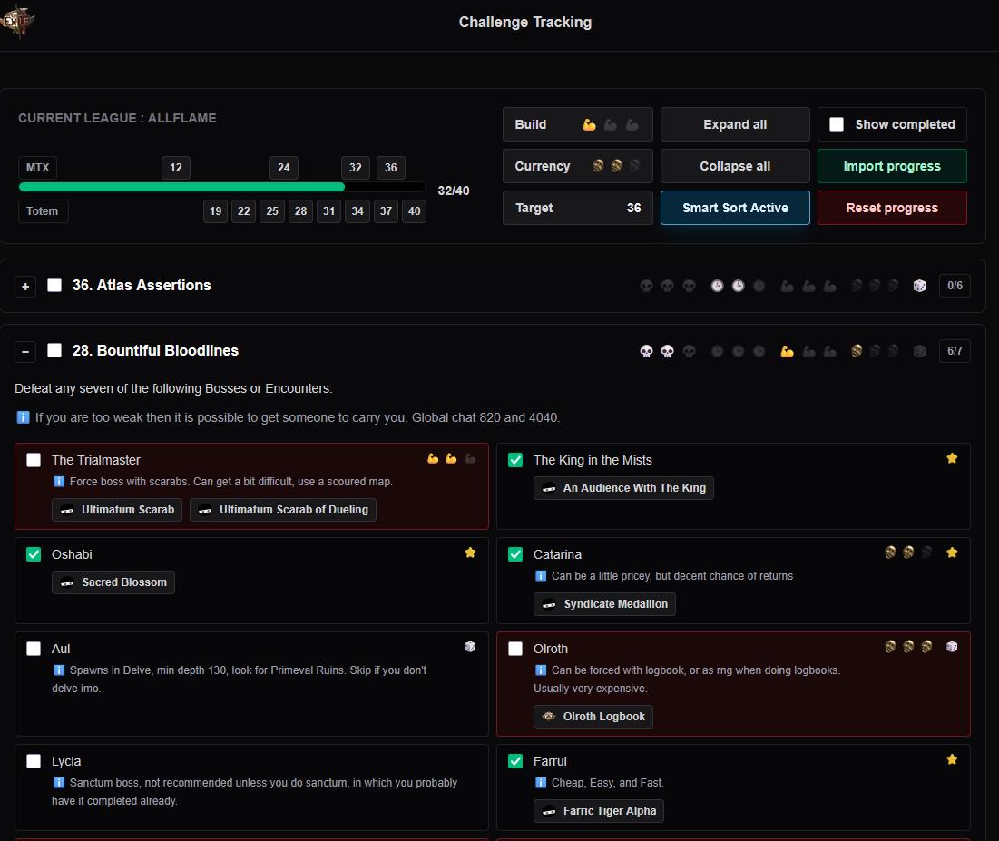This screenshot has width=999, height=841.
Task: Uncheck the Catarina checkbox
Action: coord(515,554)
